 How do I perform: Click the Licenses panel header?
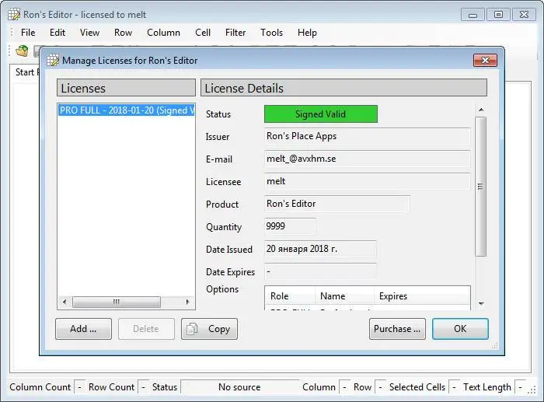tap(126, 88)
